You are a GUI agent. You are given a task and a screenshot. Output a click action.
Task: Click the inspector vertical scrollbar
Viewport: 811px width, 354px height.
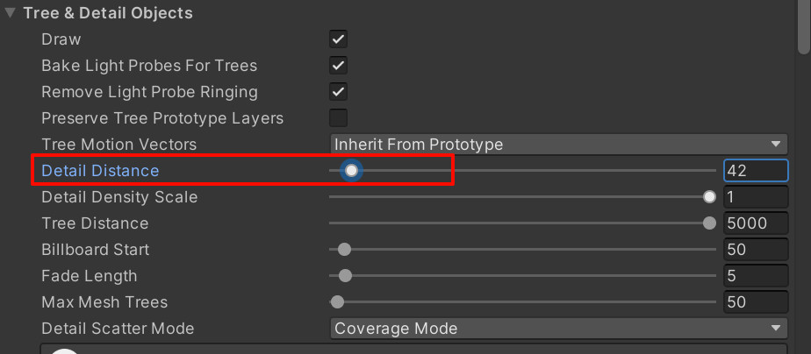coord(803,25)
